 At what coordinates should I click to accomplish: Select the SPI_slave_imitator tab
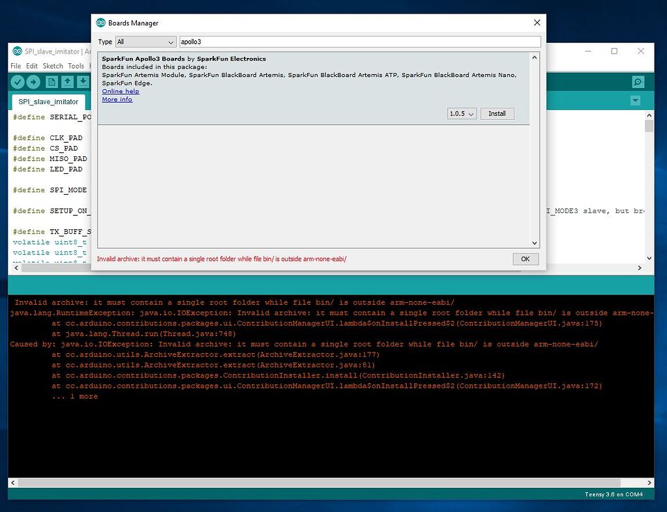click(x=48, y=102)
